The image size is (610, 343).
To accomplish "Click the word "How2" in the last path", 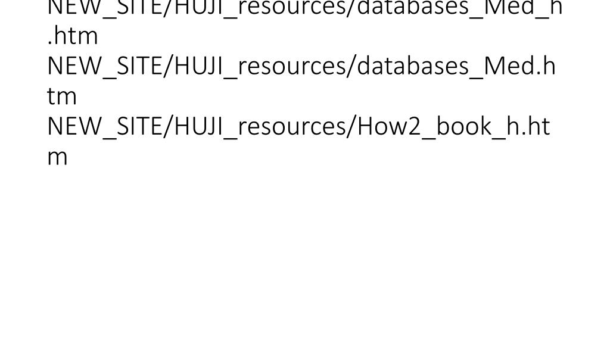I will point(389,127).
